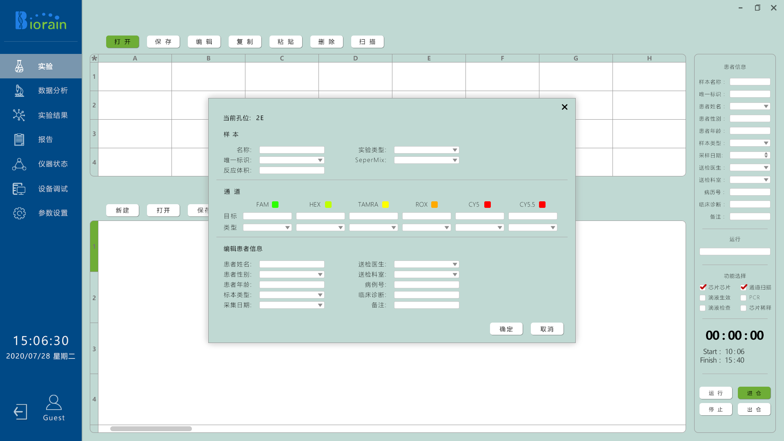The image size is (784, 441).
Task: Click the 扫描 toolbar button
Action: (x=367, y=42)
